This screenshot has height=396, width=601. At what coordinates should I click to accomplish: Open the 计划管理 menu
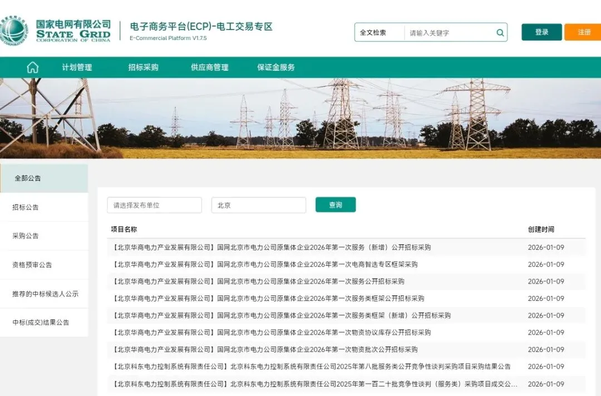click(x=77, y=67)
